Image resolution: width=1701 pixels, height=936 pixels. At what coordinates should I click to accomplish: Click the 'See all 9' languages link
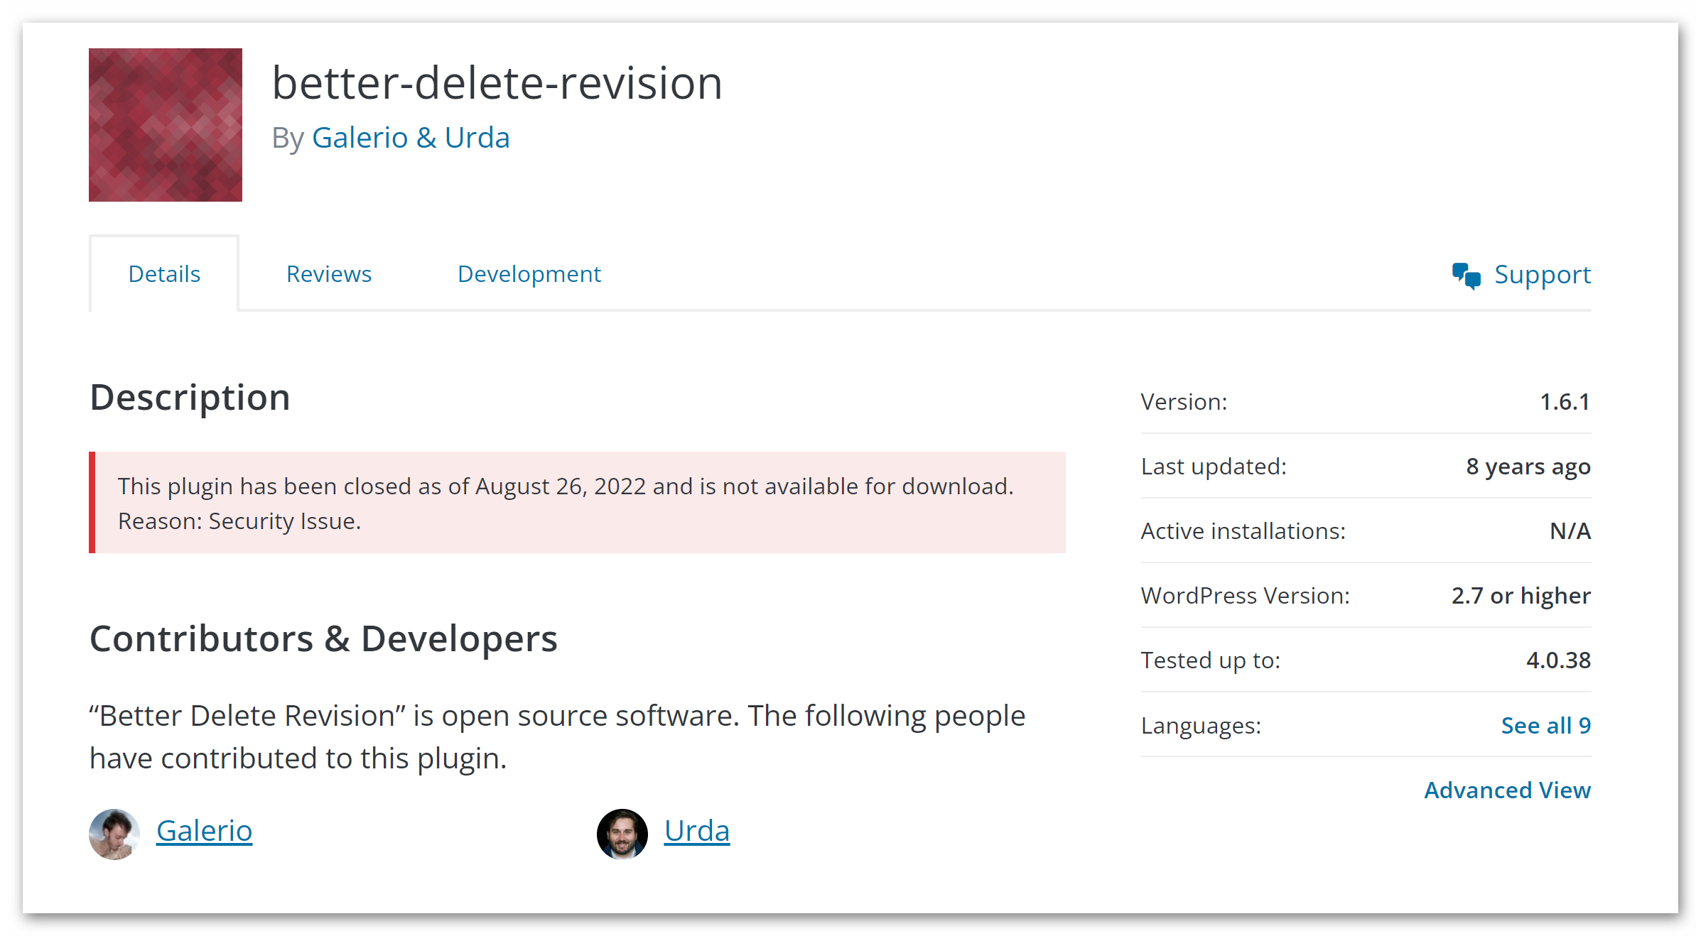point(1545,725)
